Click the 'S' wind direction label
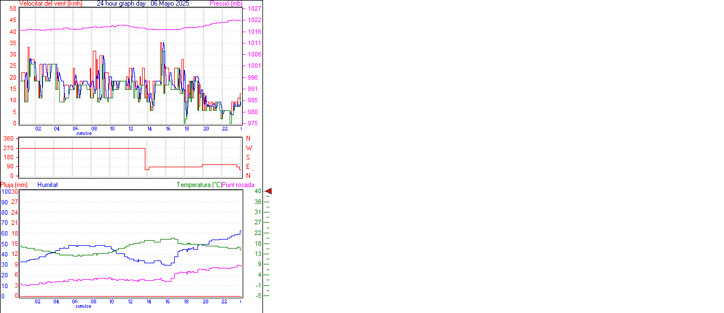 248,157
